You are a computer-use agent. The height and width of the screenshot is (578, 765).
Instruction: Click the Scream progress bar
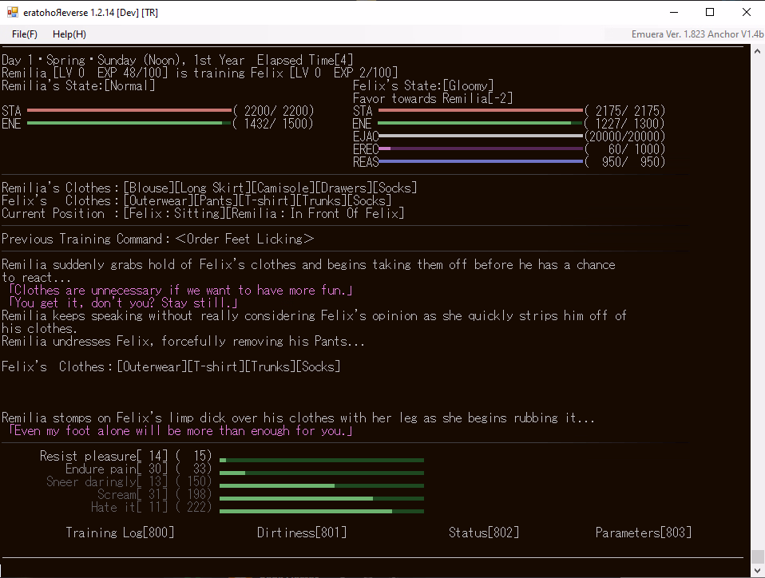322,498
